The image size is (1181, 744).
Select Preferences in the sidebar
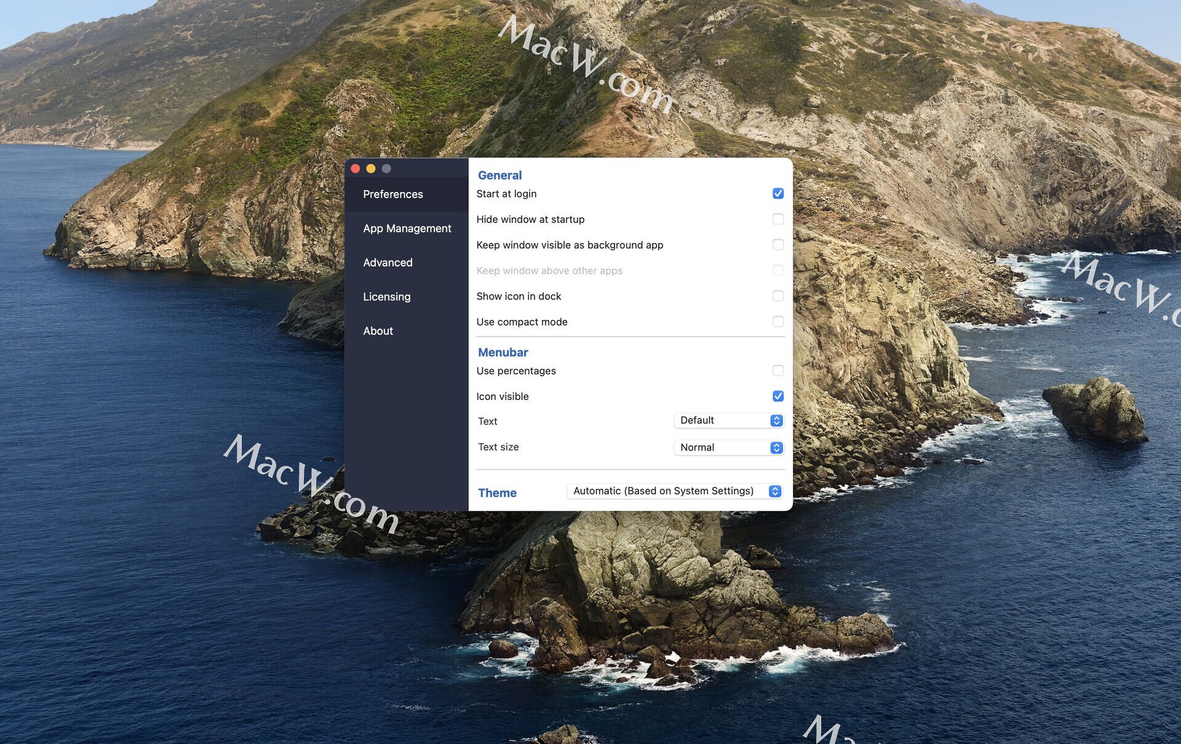point(392,194)
